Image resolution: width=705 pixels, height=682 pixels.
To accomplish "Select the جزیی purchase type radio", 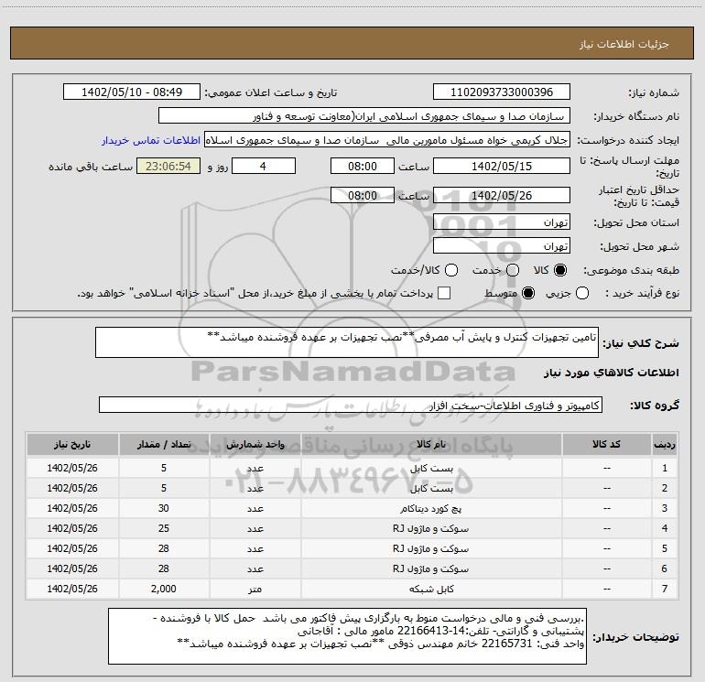I will (582, 294).
